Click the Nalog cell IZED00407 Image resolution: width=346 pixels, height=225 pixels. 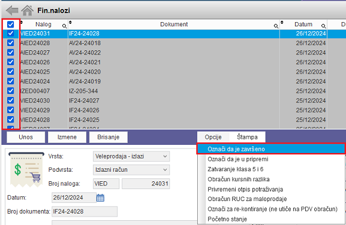click(x=44, y=91)
